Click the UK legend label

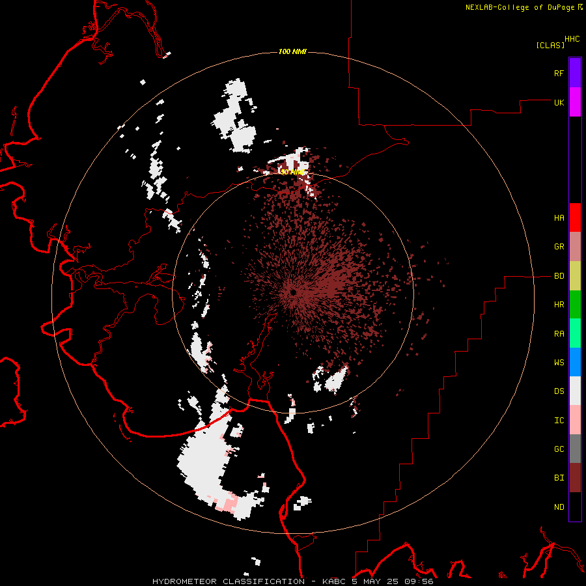[559, 102]
